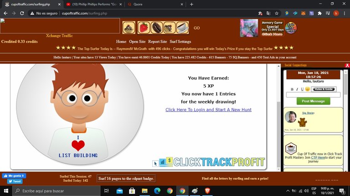Click the Cup Of Traffic hexagon icon
This screenshot has height=196, width=350.
(291, 148)
